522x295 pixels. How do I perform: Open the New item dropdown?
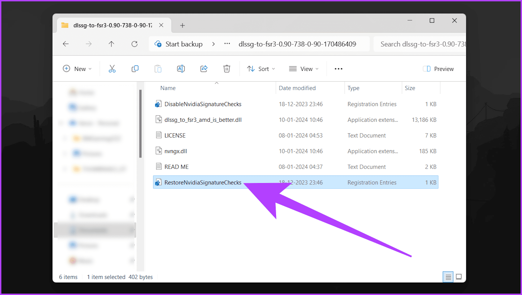(x=78, y=68)
